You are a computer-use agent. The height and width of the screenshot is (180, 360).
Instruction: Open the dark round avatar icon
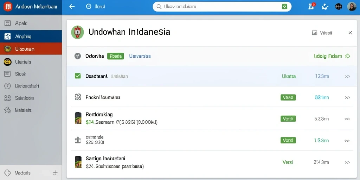pos(339,7)
